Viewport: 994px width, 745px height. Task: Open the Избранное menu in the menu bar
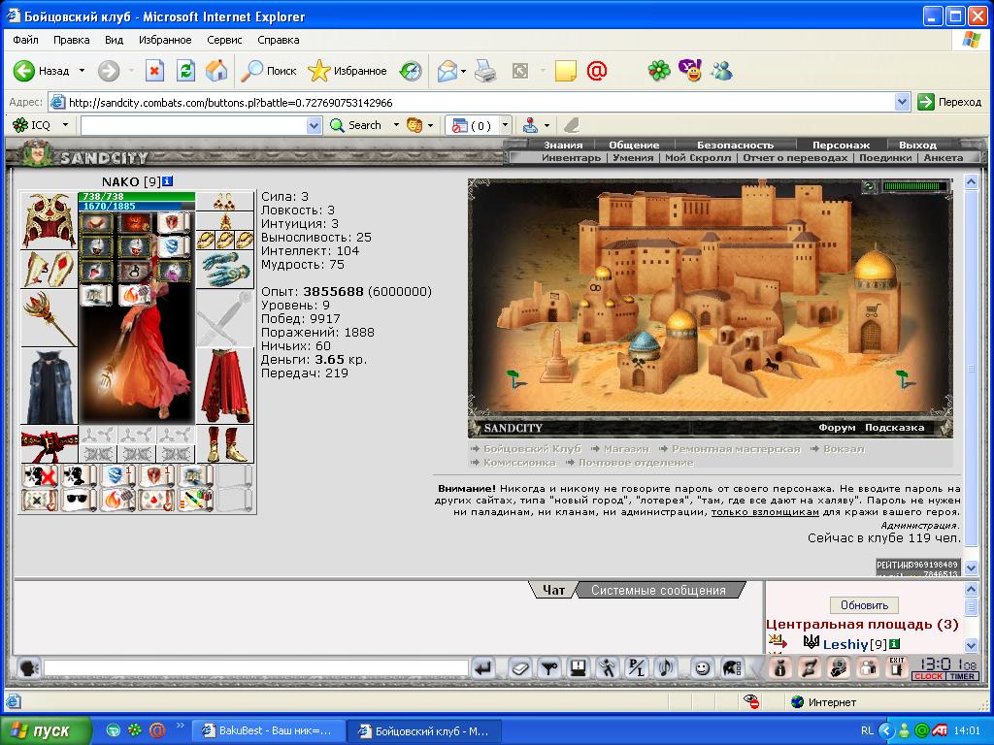[165, 39]
